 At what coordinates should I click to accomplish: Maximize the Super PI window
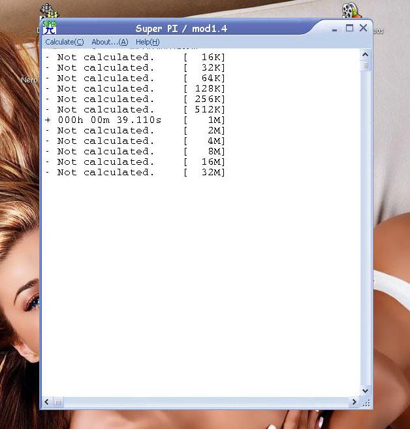click(349, 28)
